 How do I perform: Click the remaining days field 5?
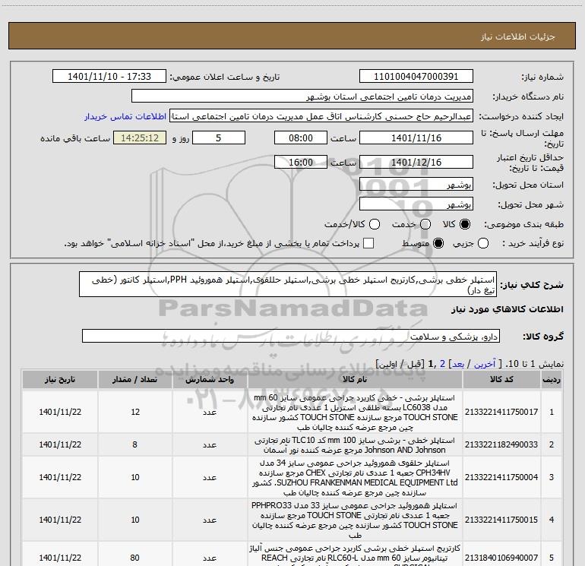pos(219,138)
